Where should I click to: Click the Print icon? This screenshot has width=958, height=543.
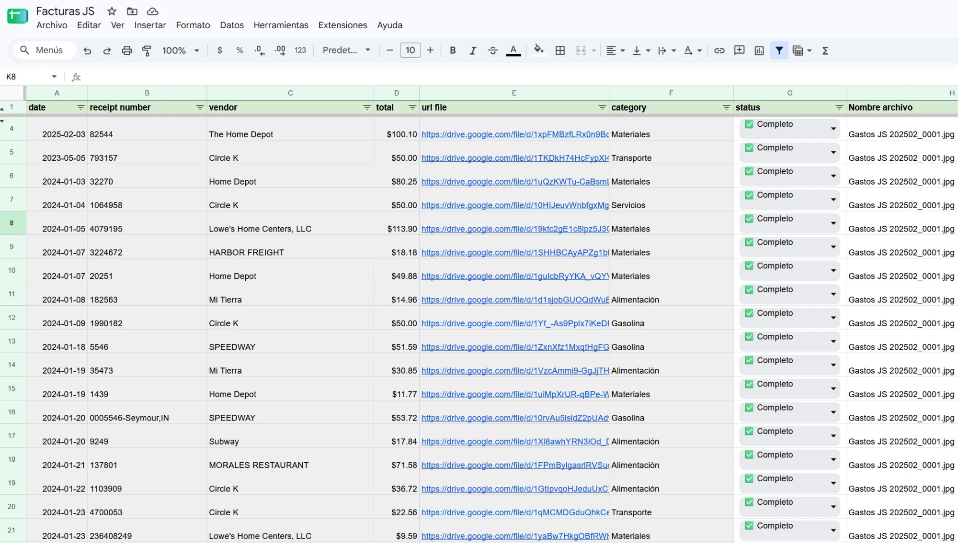[x=127, y=50]
